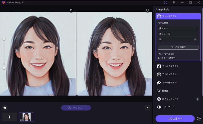
Task: Click the zoom in plus icon
Action: point(4,39)
